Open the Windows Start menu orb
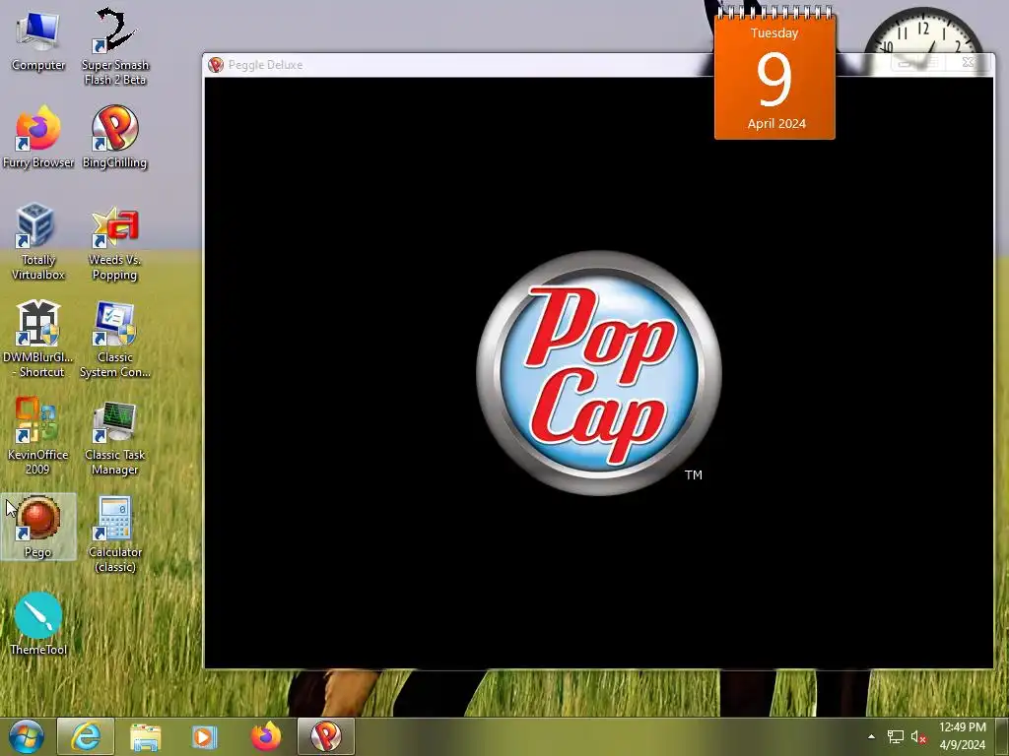 27,736
